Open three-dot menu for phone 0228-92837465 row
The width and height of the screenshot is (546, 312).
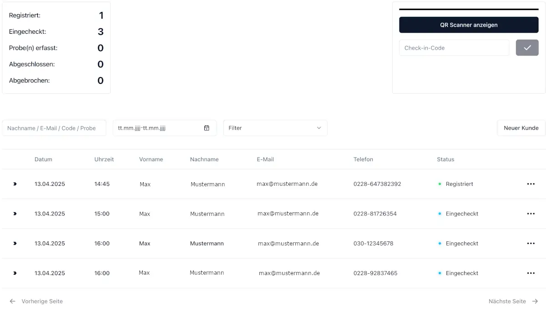click(x=531, y=273)
